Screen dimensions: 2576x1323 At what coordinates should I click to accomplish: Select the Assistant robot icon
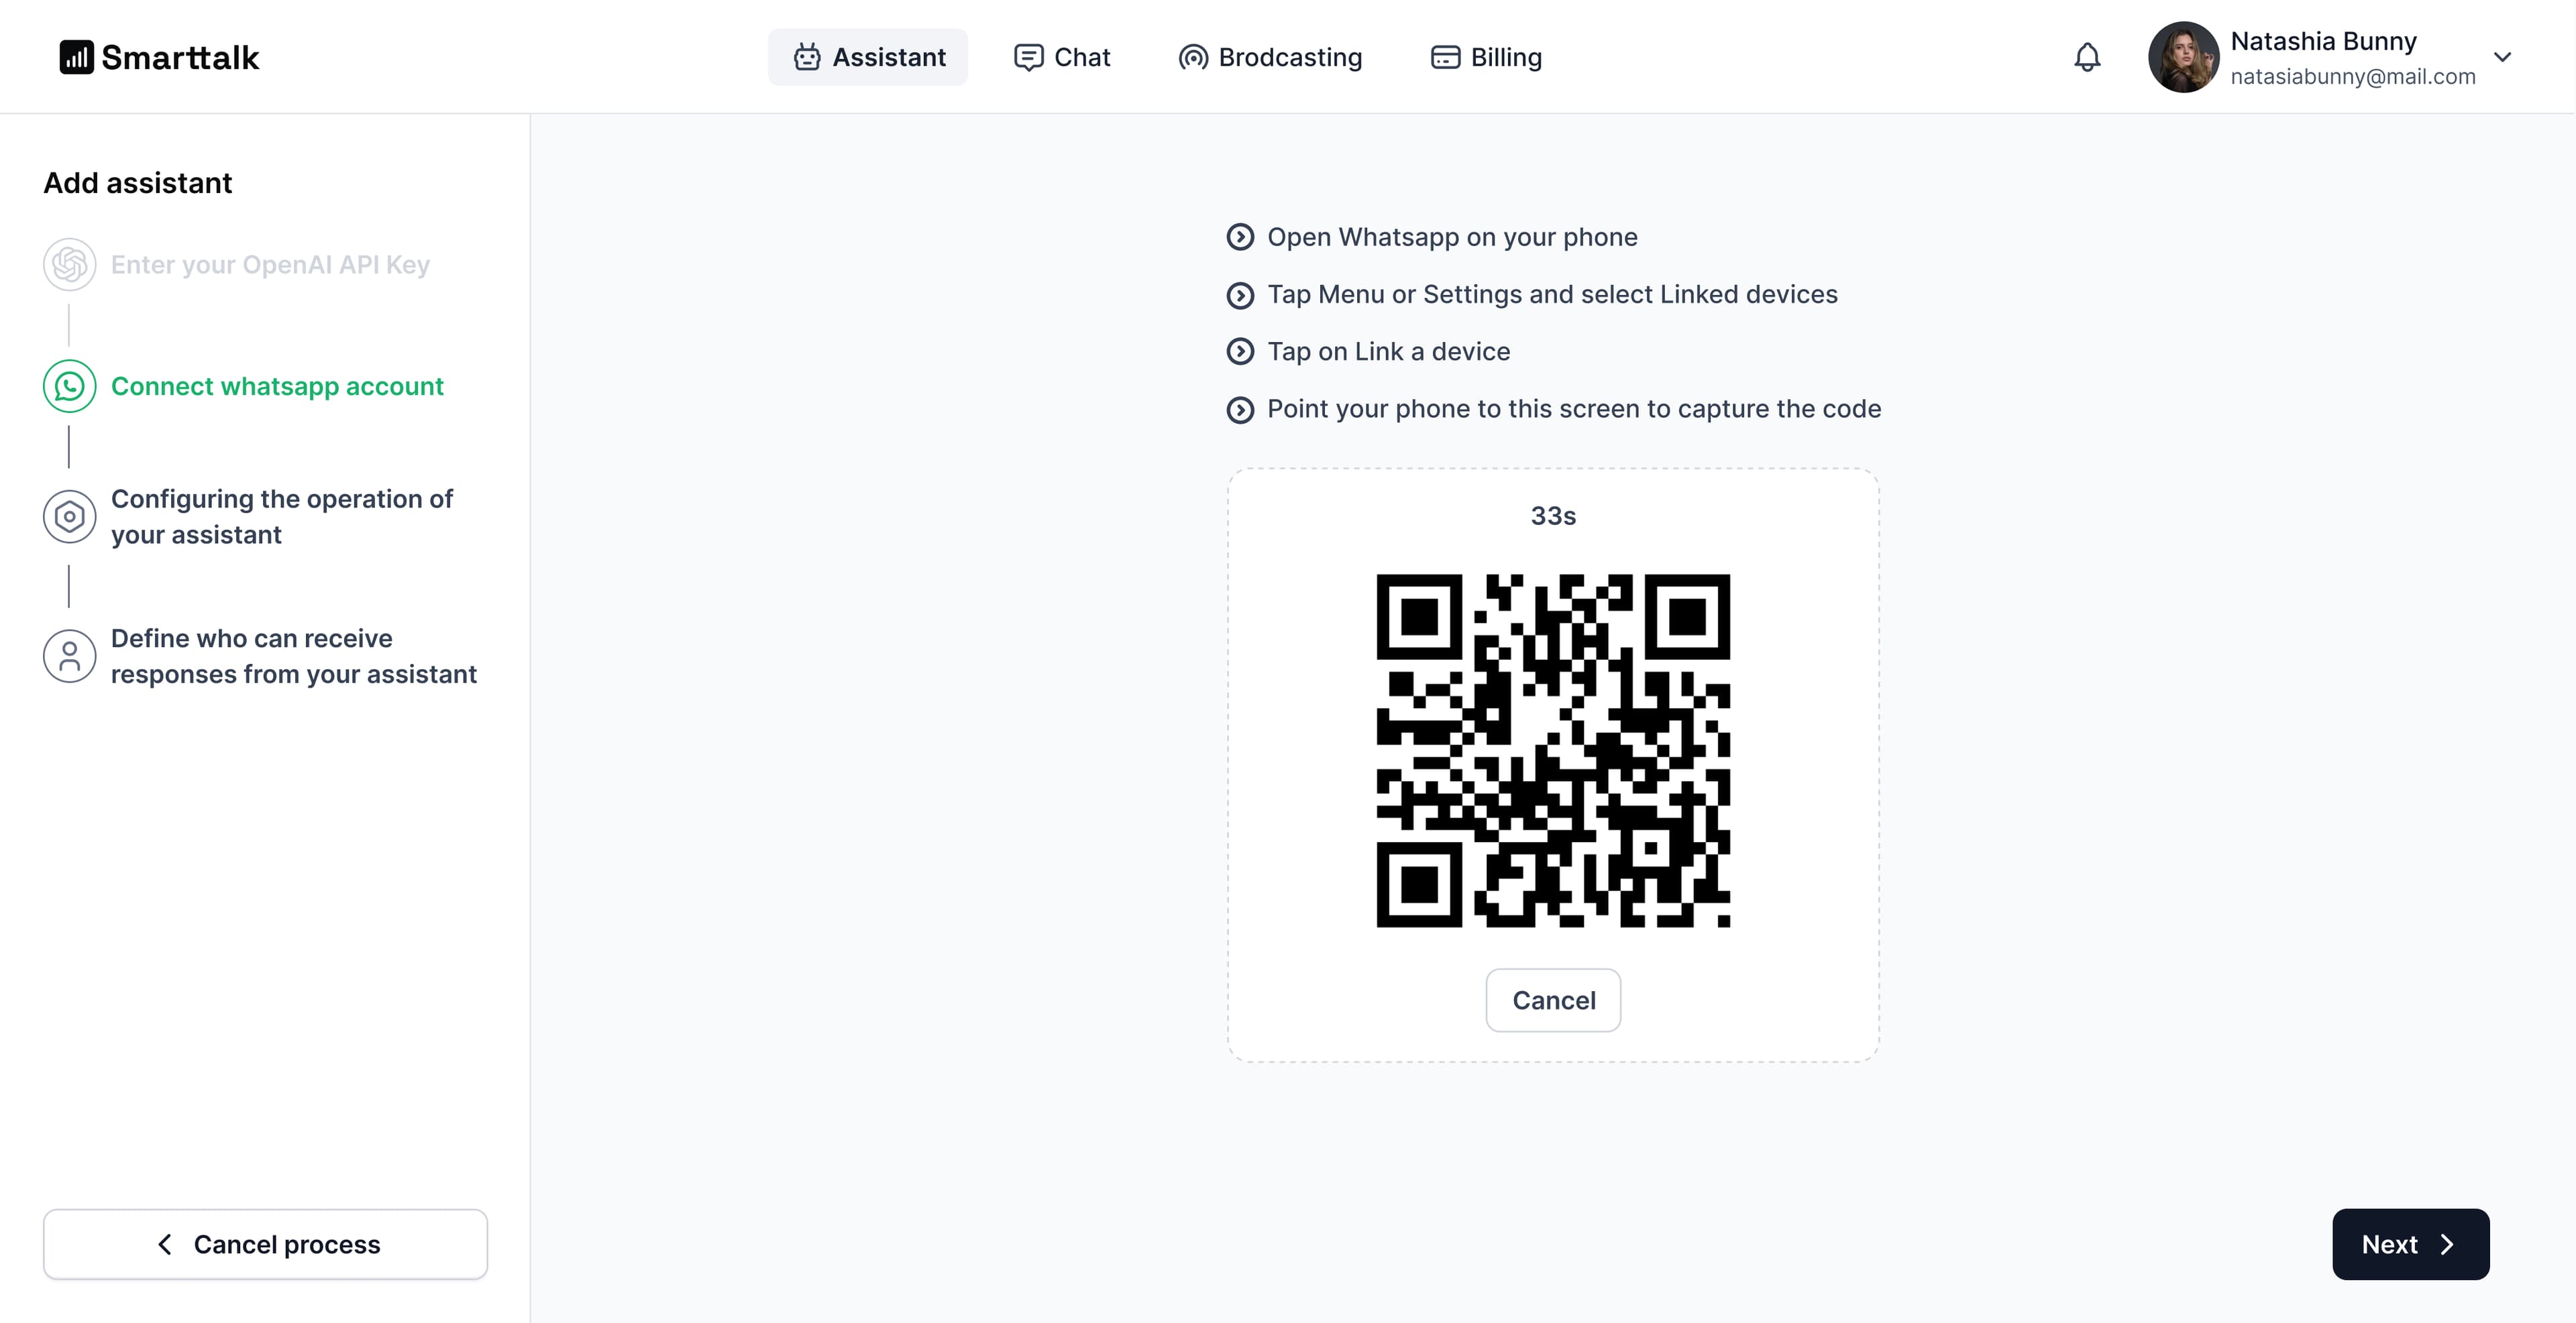[808, 57]
